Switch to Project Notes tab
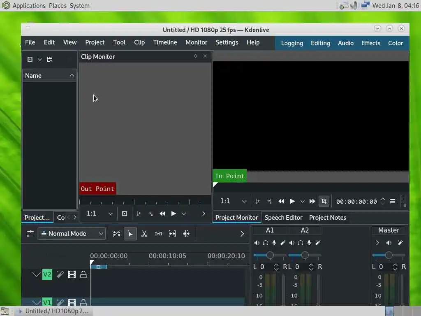 [x=328, y=218]
